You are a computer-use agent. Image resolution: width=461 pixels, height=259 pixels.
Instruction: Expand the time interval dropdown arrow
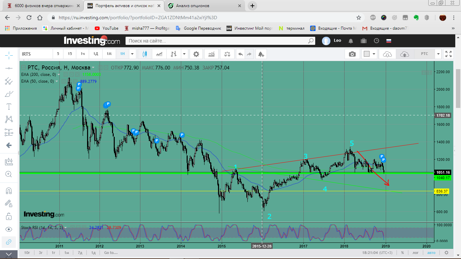click(x=132, y=54)
